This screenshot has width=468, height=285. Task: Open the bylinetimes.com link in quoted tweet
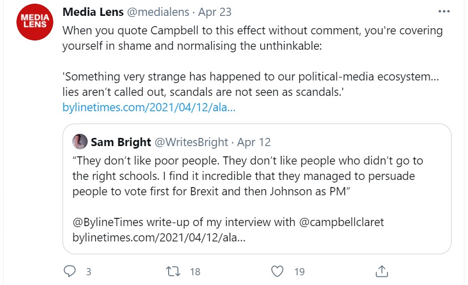159,239
